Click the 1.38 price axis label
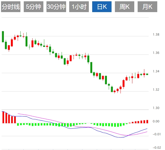Image resolution: width=165 pixels, height=150 pixels. (156, 35)
